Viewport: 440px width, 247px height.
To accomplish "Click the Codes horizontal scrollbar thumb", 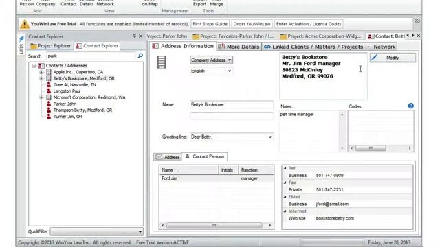I will point(371,148).
